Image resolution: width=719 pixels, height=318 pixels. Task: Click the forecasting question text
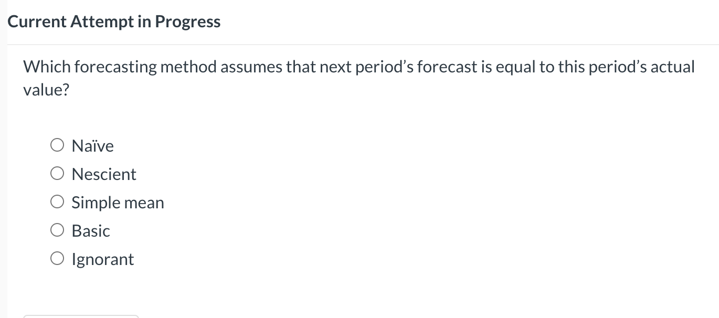tap(358, 78)
